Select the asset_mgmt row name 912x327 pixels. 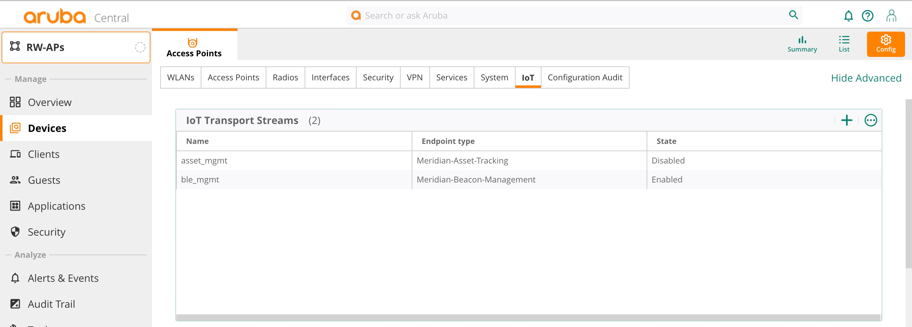[204, 160]
